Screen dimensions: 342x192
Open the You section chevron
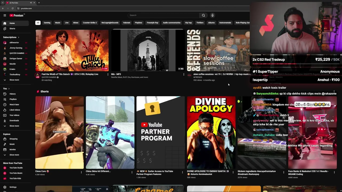coord(9,89)
